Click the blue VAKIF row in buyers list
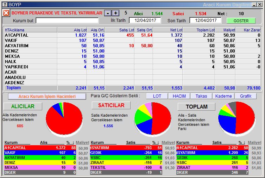This screenshot has height=178, width=265. (x=40, y=153)
